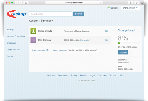The height and width of the screenshot is (101, 148).
Task: Click the 8% storage value
Action: pyautogui.click(x=123, y=38)
